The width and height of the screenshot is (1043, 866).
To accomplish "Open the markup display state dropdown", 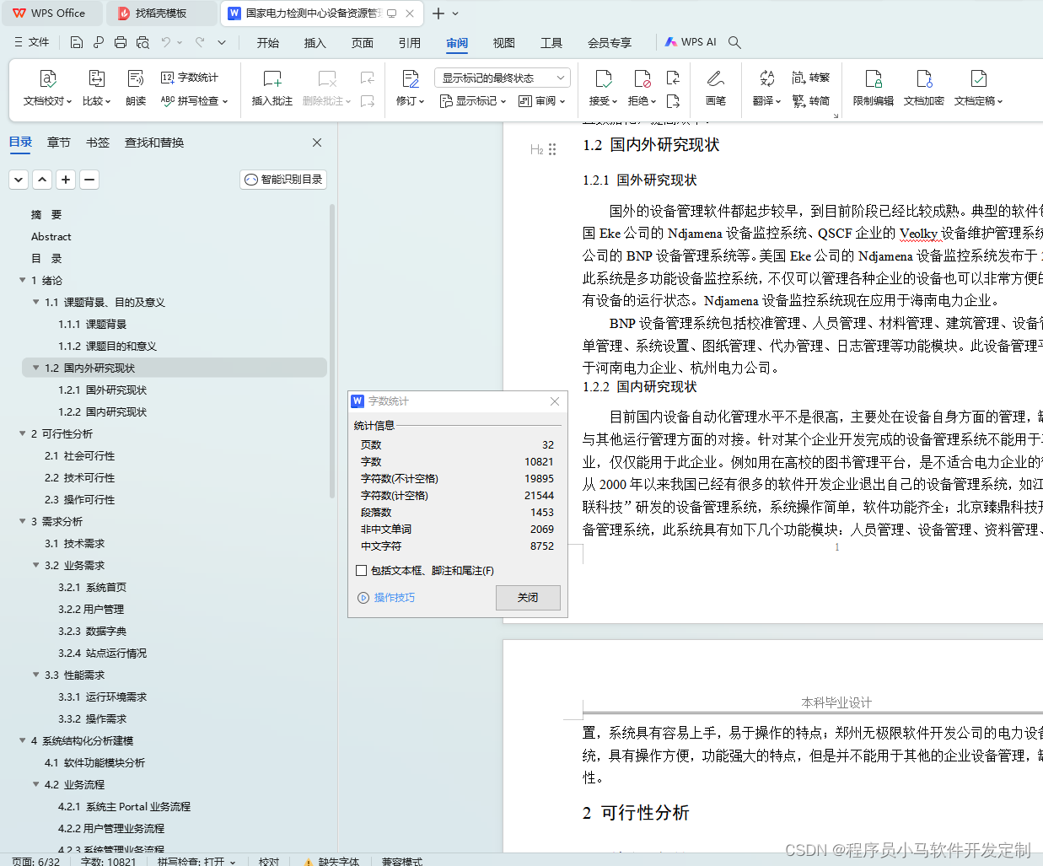I will 503,78.
